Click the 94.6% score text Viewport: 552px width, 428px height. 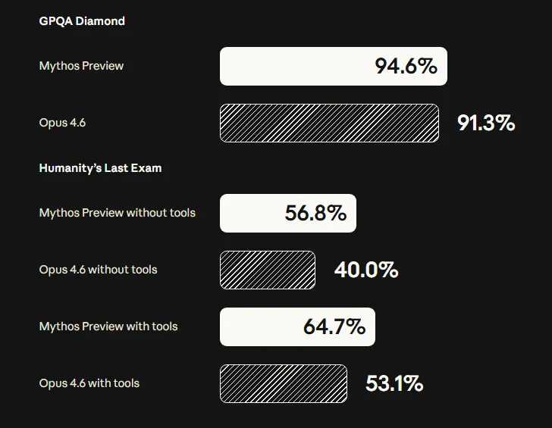pyautogui.click(x=406, y=67)
